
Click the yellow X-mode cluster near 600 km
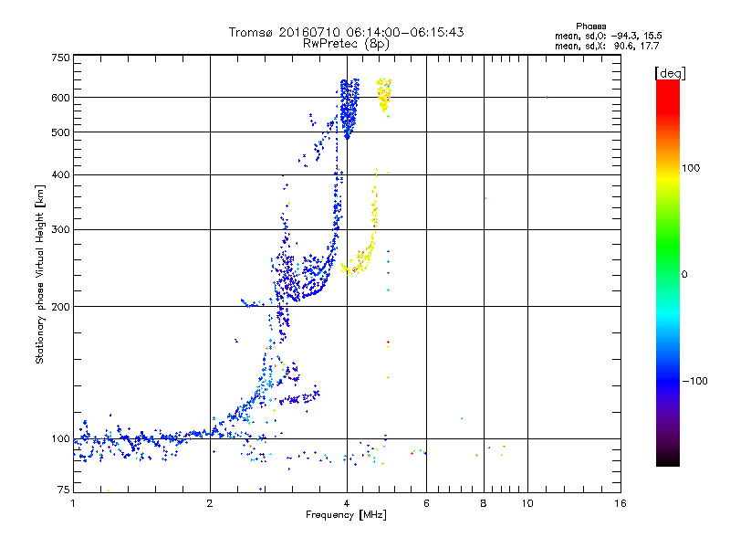(x=384, y=95)
